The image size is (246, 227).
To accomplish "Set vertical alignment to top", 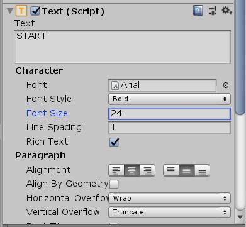I will pyautogui.click(x=171, y=170).
